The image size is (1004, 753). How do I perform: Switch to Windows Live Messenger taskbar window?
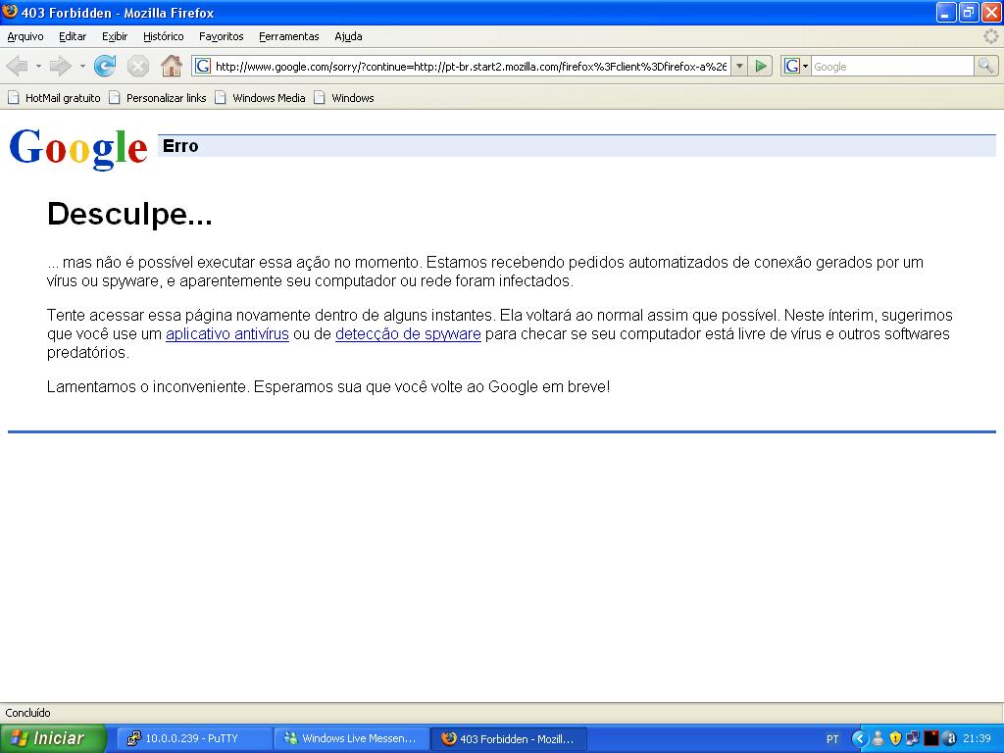[x=350, y=738]
